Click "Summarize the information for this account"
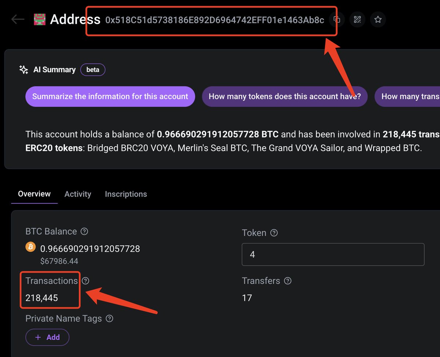The width and height of the screenshot is (440, 357). point(110,96)
